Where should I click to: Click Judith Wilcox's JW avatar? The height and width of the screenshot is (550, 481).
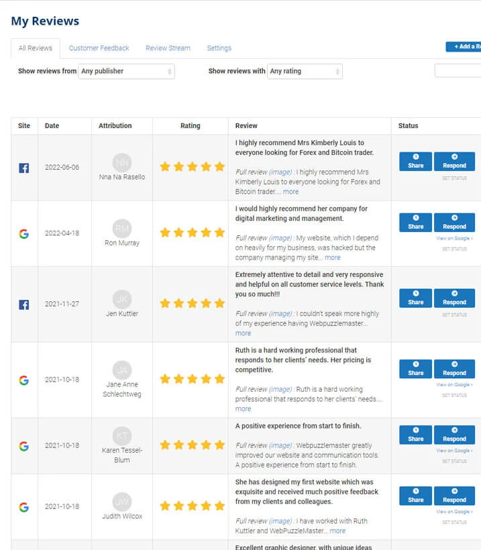click(122, 502)
